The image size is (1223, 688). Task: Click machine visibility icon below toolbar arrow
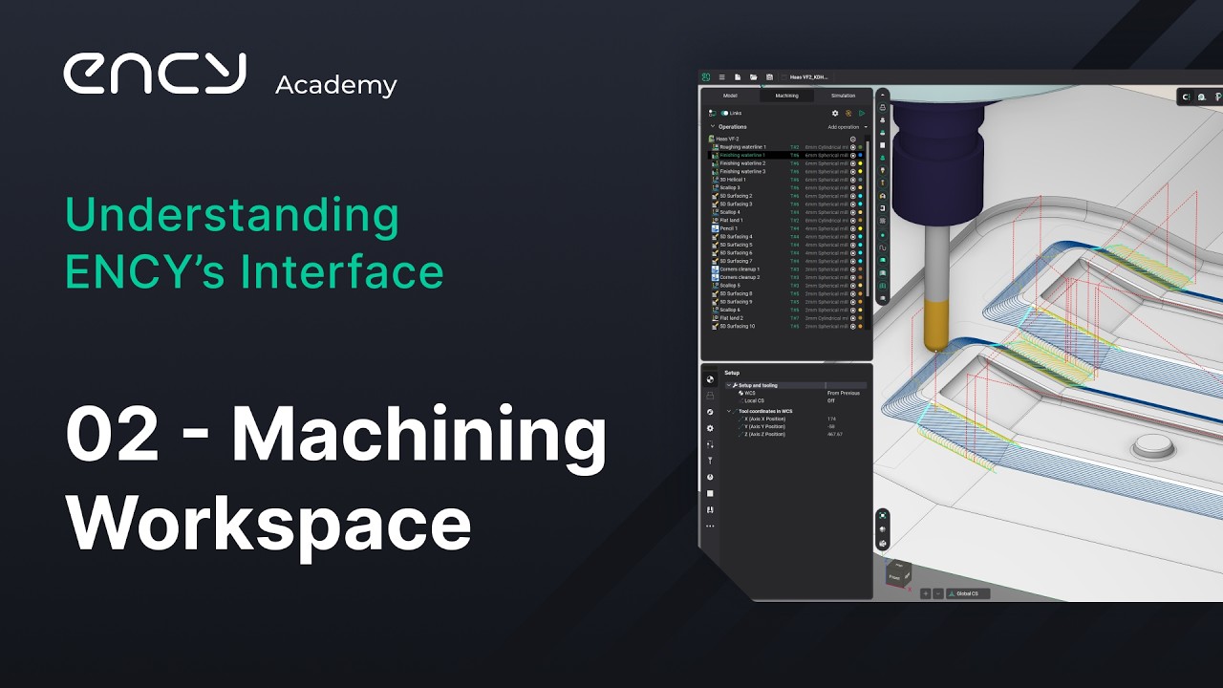(882, 107)
